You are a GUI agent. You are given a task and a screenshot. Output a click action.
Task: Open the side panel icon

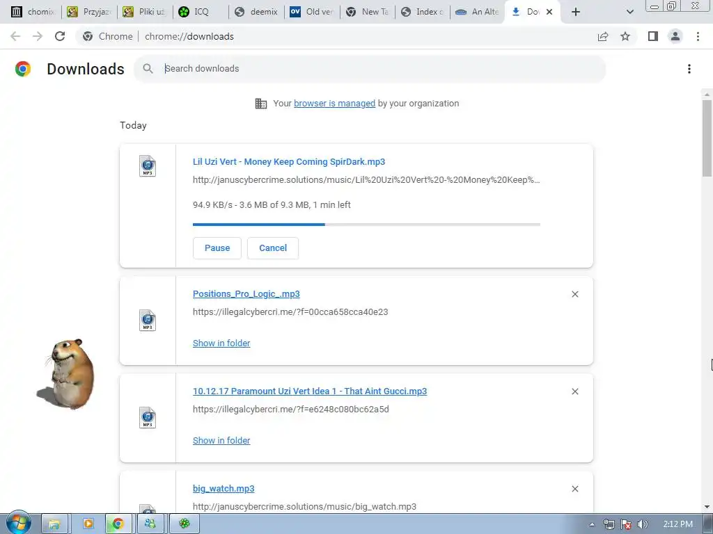pyautogui.click(x=653, y=36)
